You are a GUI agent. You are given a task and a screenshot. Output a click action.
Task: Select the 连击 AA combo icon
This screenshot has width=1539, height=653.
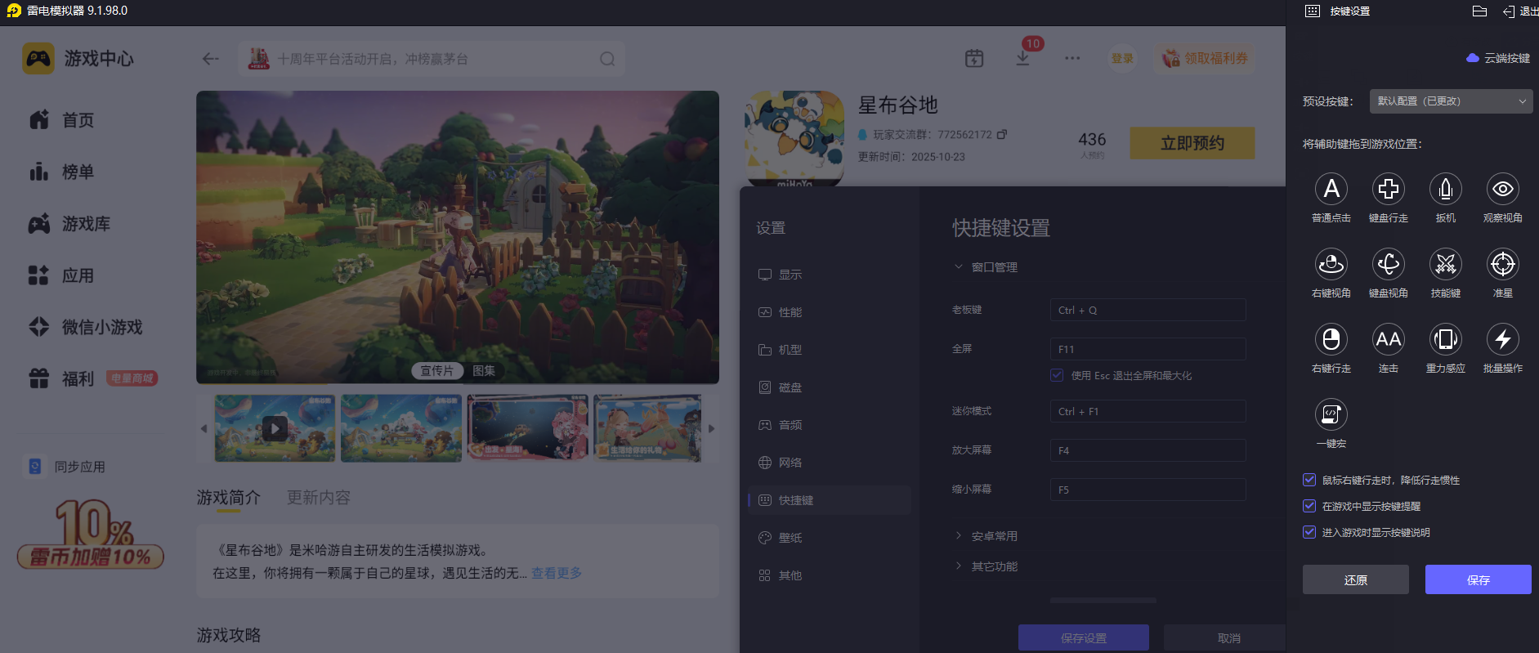click(1389, 339)
